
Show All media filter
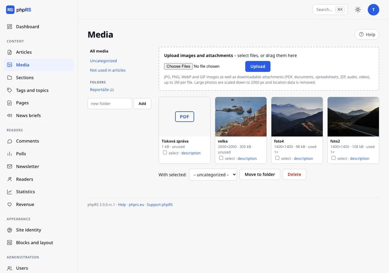[99, 51]
